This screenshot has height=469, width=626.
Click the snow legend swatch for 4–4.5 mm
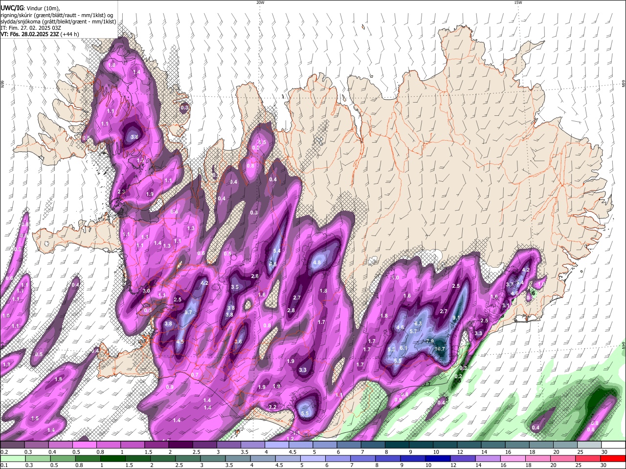(277, 445)
